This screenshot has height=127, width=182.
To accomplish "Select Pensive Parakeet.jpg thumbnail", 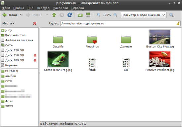I will (160, 59).
